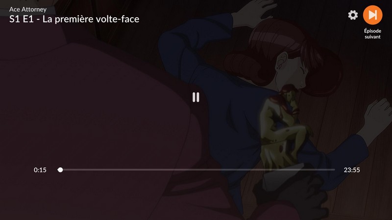Skip to next episode with orange button
392x220 pixels.
[372, 15]
